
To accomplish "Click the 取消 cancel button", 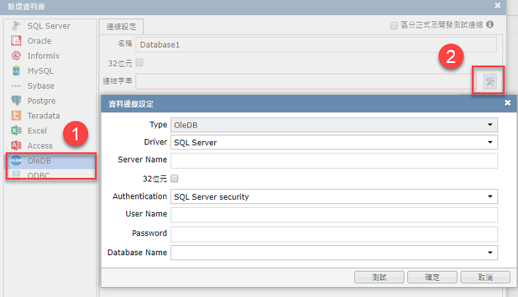I will click(485, 277).
